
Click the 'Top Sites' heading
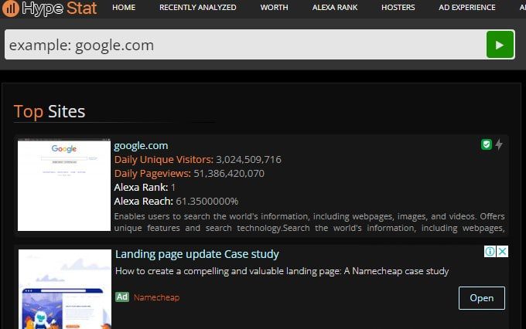(x=50, y=111)
